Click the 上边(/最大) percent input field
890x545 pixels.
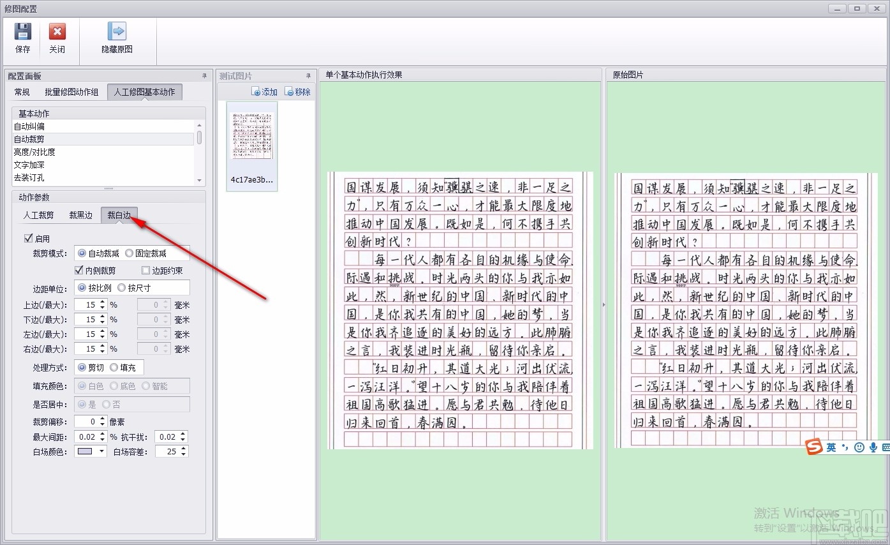[x=85, y=305]
